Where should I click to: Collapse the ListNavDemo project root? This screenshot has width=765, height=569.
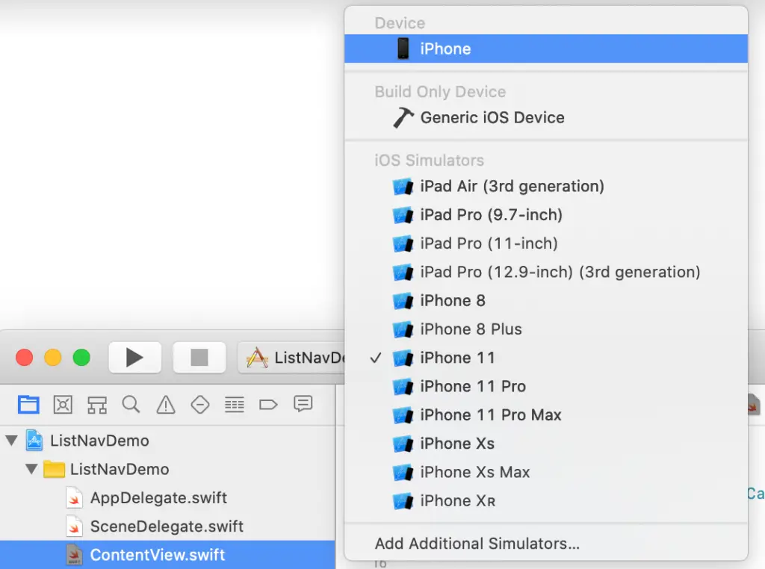12,441
